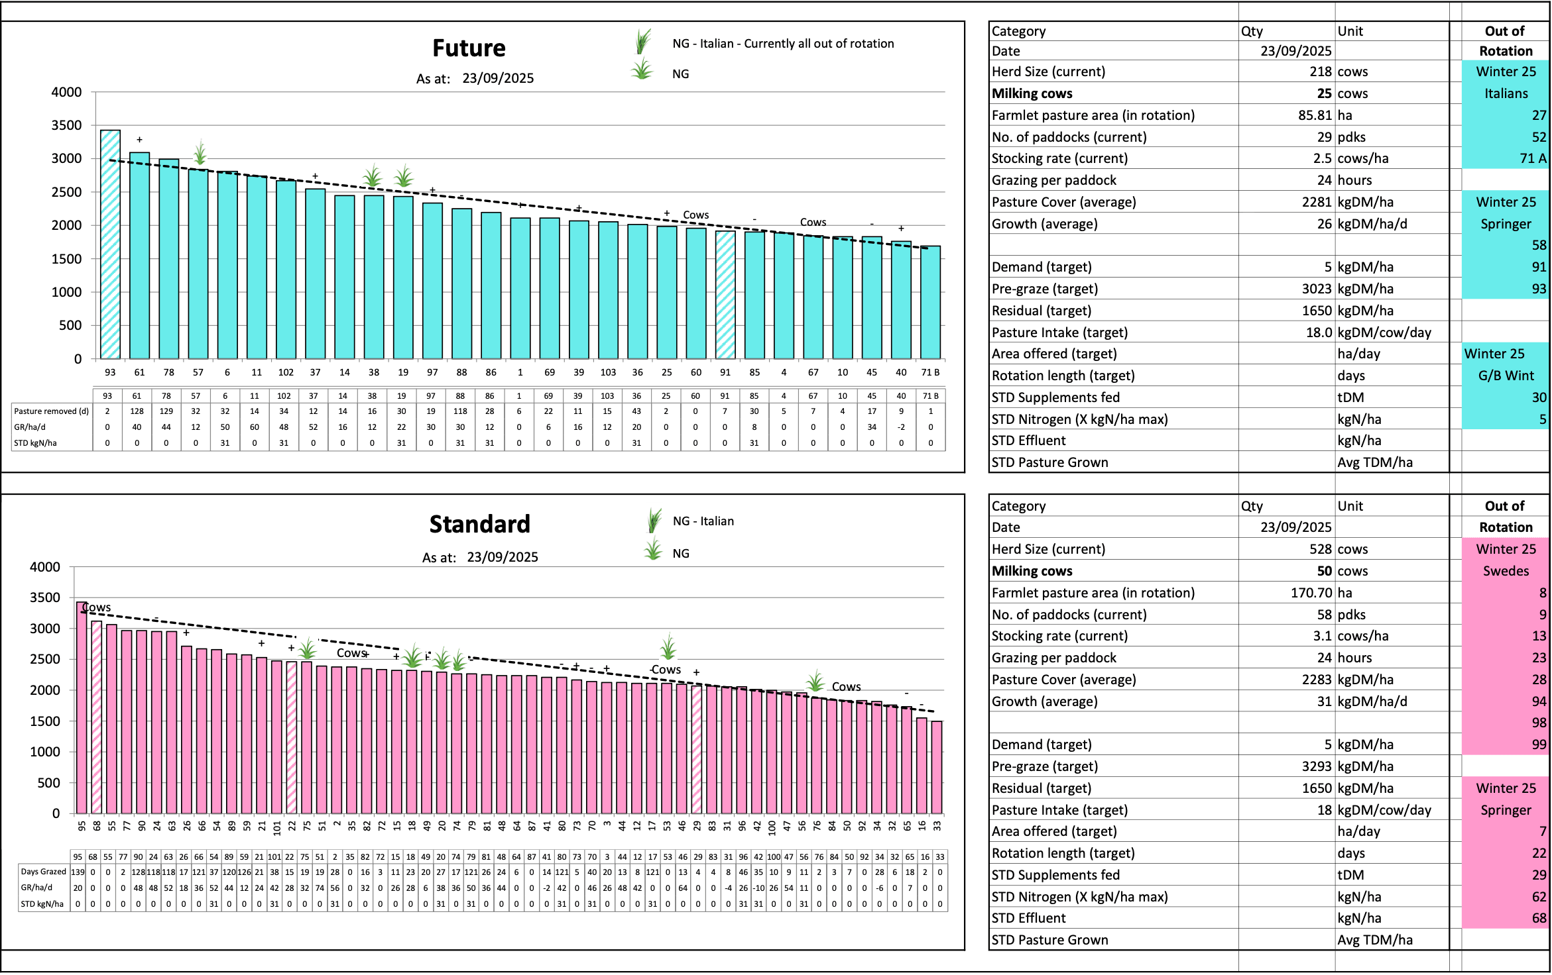
Task: Click the tallest pink bar for paddock 95
Action: pyautogui.click(x=82, y=707)
